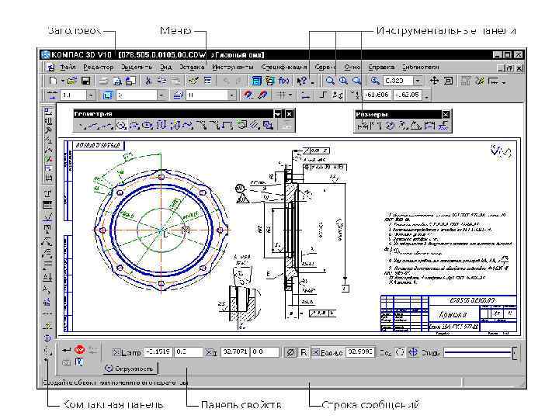
Task: Click the New document icon
Action: 53,81
